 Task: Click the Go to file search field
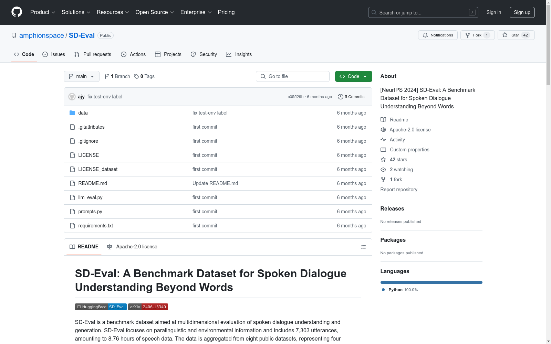(x=293, y=76)
